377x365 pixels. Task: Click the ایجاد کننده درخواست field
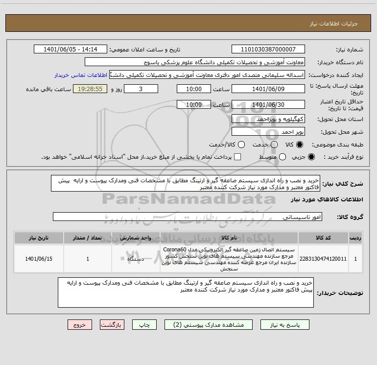[x=207, y=75]
